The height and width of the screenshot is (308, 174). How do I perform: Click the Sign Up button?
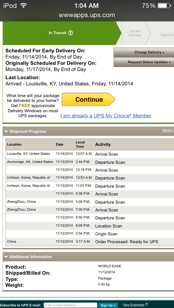click(108, 305)
